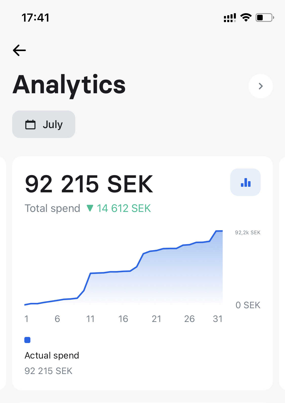Tap the Analytics page title
Screen dimensions: 285x403
click(x=69, y=85)
